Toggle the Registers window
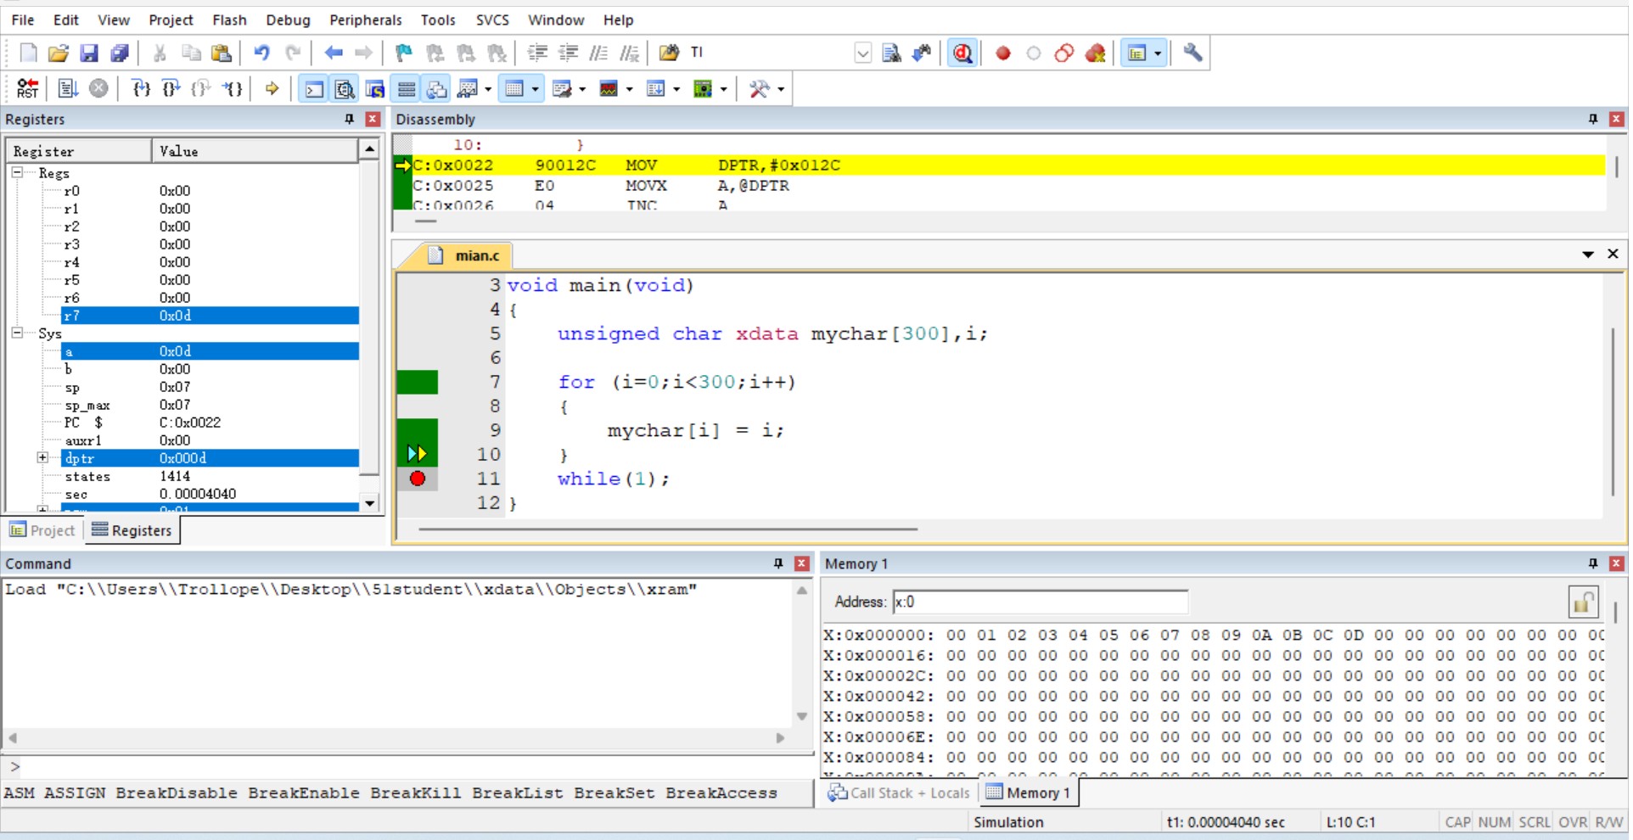1633x840 pixels. coord(407,88)
